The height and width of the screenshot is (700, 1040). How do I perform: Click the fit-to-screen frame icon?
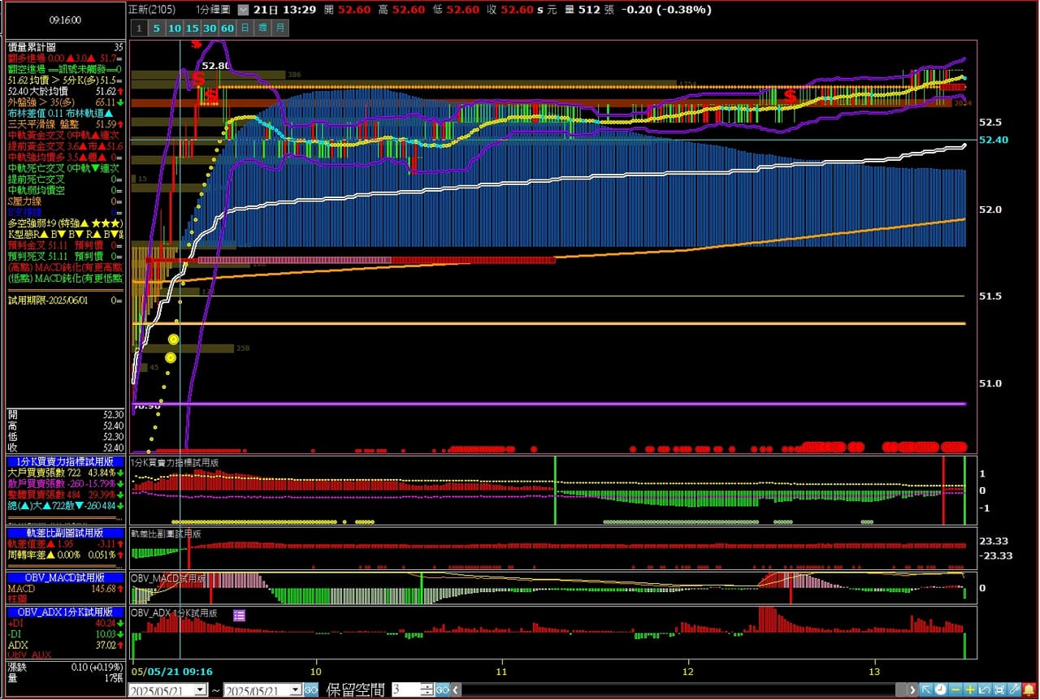[999, 690]
